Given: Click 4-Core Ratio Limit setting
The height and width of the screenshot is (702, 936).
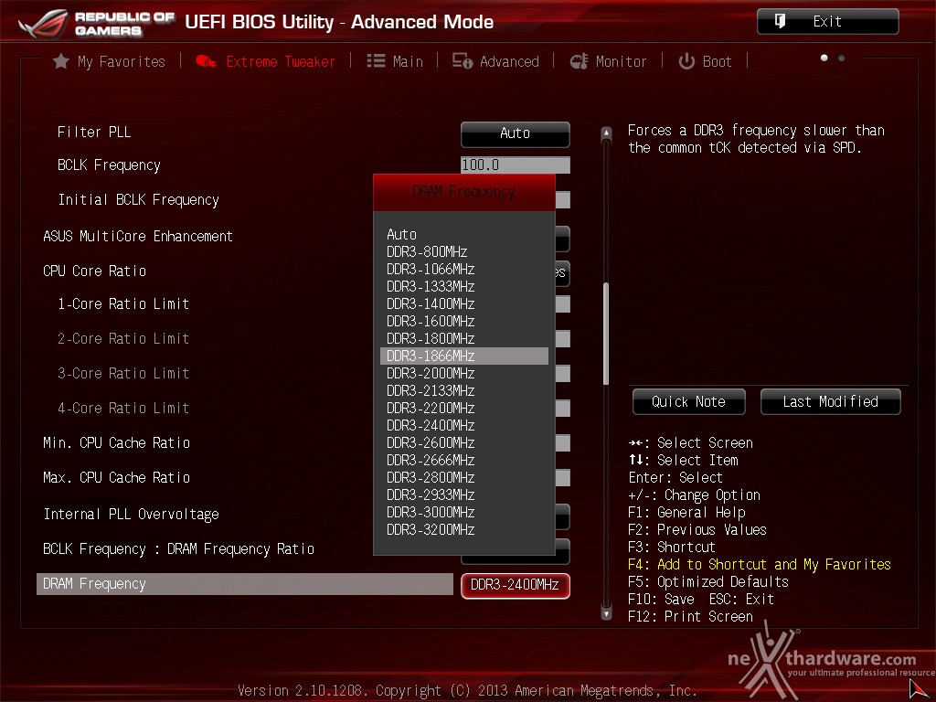Looking at the screenshot, I should (123, 408).
